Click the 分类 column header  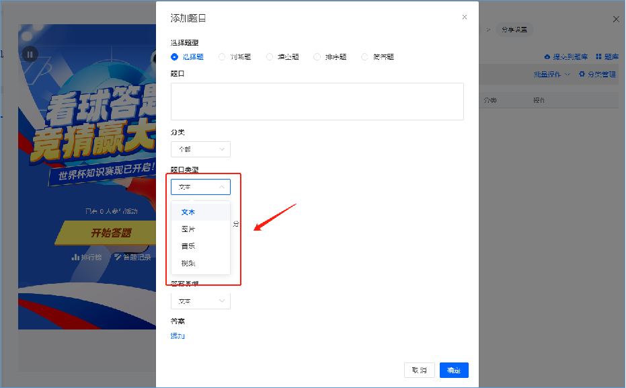pos(490,100)
